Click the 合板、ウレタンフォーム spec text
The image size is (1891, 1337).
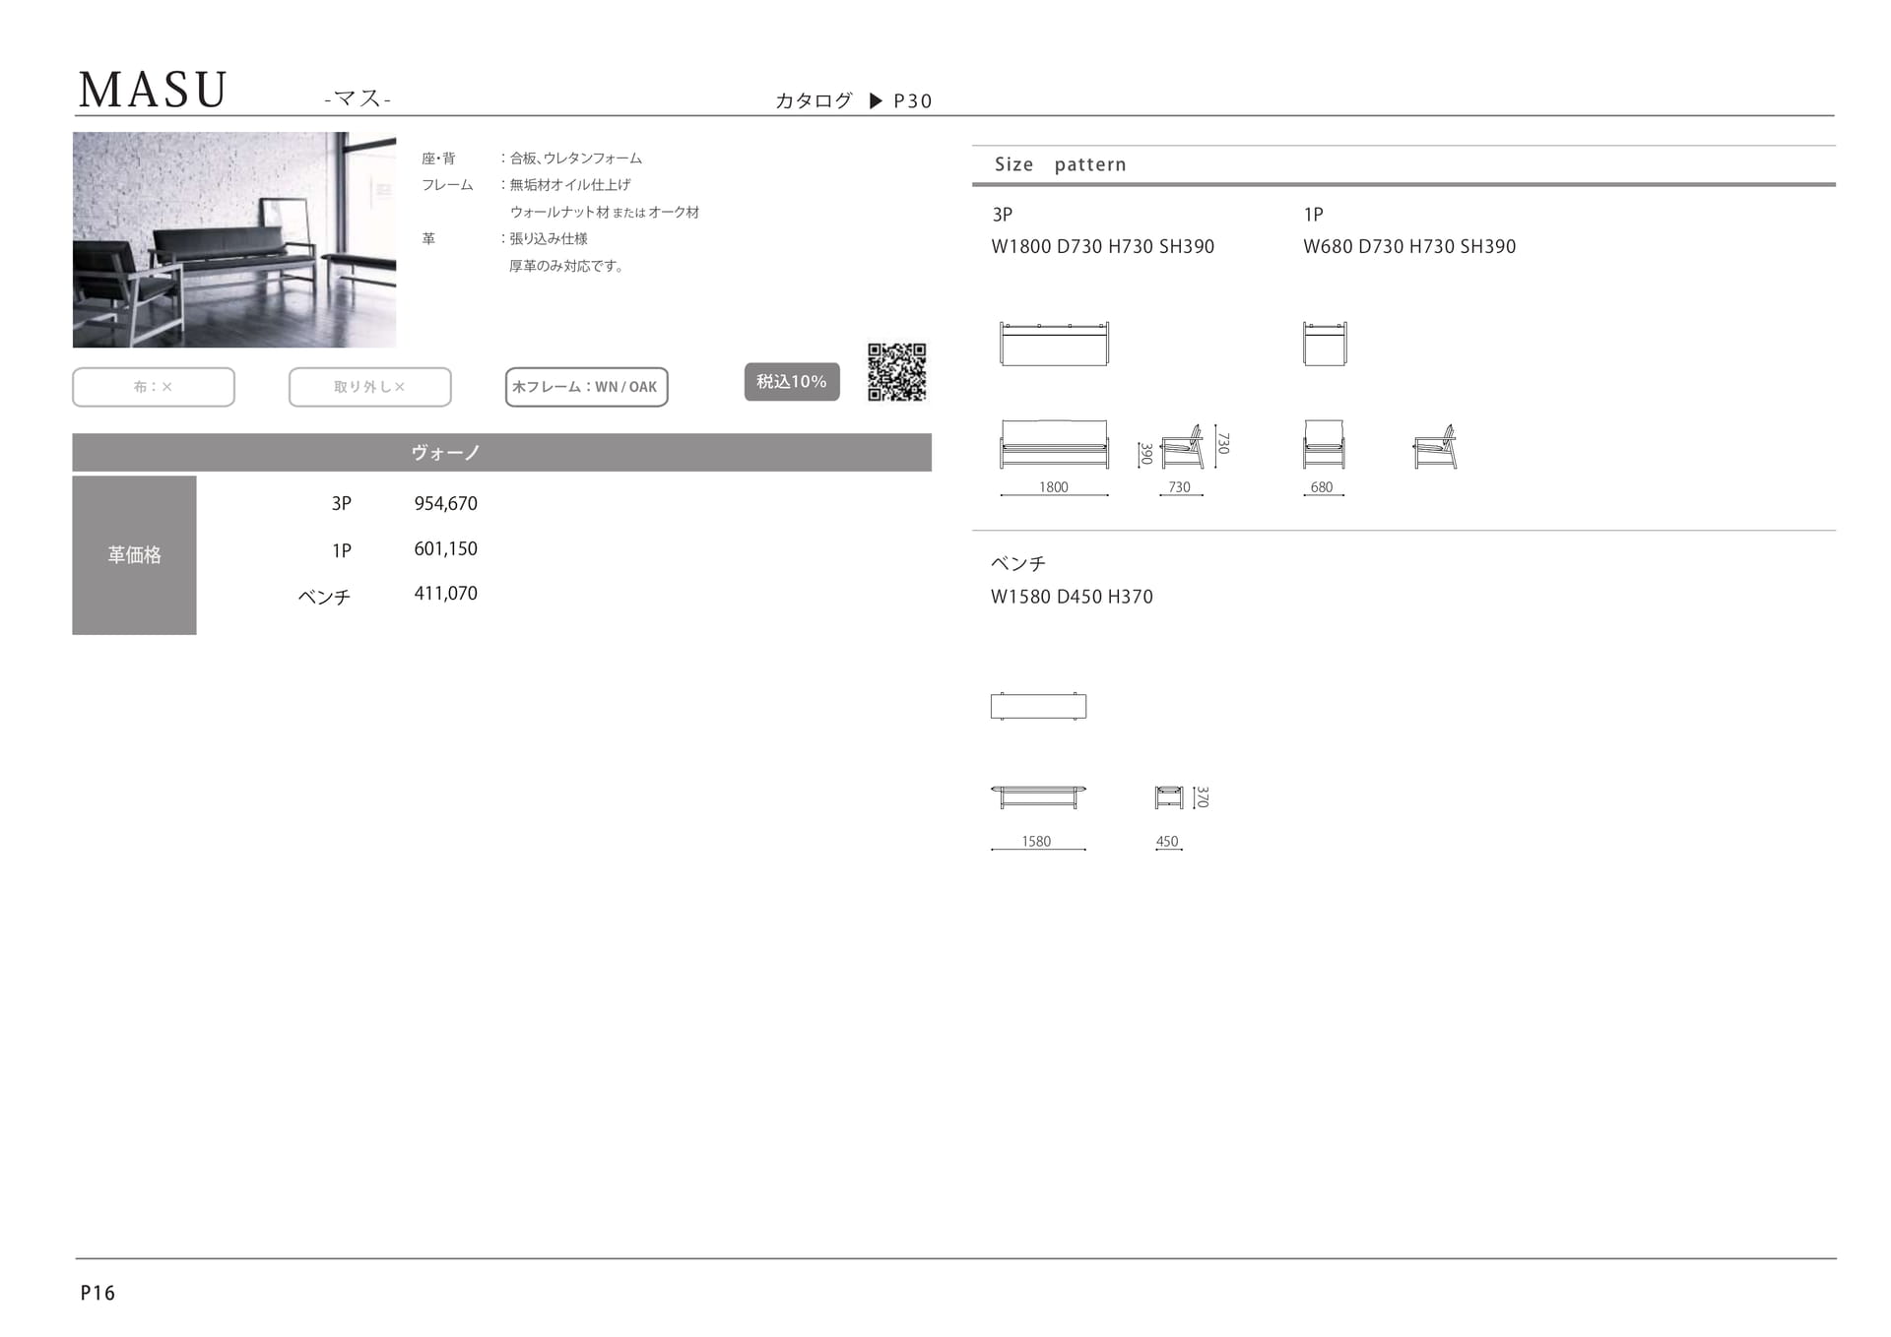576,159
